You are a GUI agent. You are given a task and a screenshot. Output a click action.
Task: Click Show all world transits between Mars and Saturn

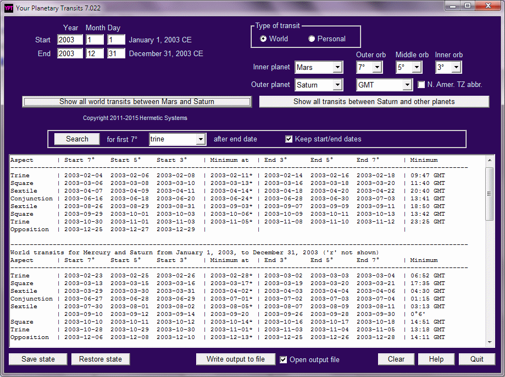pyautogui.click(x=137, y=102)
